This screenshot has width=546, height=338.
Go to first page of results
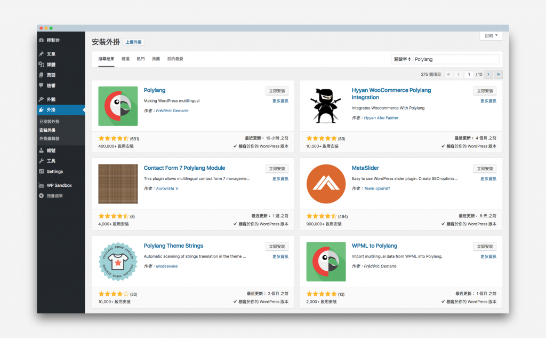point(448,74)
